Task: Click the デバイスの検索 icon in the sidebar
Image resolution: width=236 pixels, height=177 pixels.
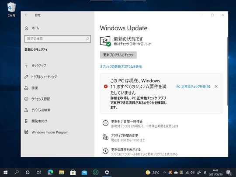Action: (26, 110)
